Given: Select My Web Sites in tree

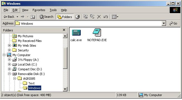Looking at the screenshot, I should [x=27, y=46].
